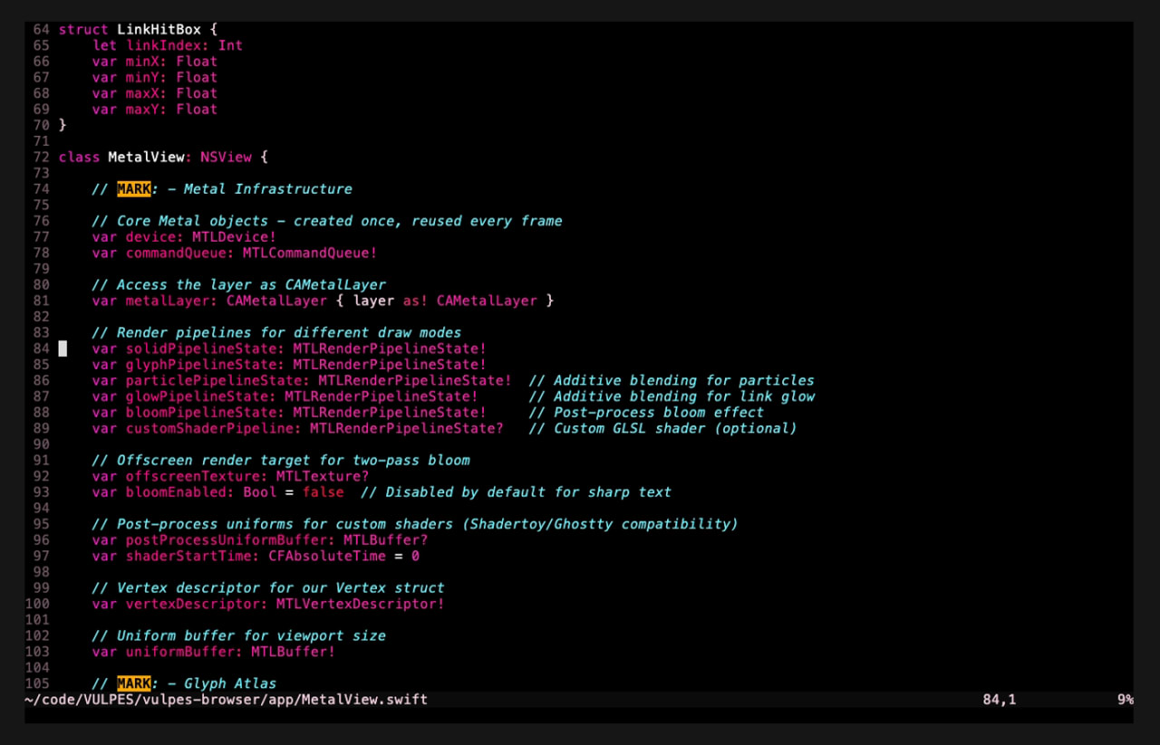Viewport: 1160px width, 745px height.
Task: Click the "Post-process bloom effect" comment
Action: (646, 413)
